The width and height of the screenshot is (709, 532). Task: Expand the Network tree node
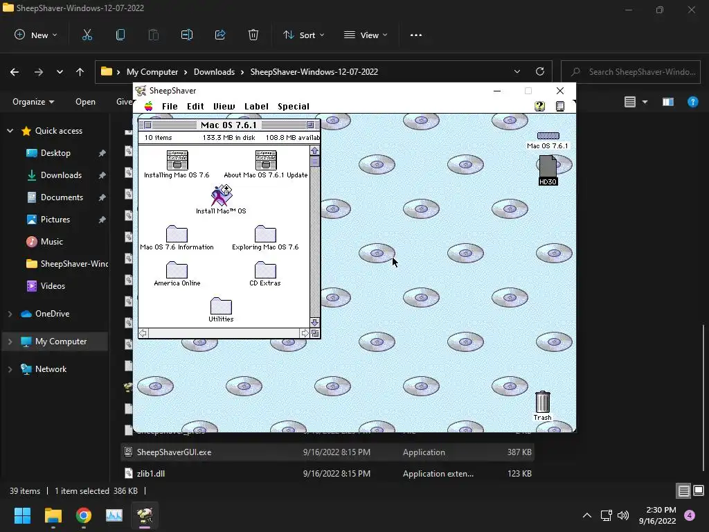click(x=10, y=369)
